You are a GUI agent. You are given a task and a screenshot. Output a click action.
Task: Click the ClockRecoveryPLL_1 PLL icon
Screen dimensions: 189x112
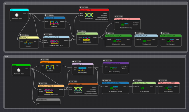(54, 42)
